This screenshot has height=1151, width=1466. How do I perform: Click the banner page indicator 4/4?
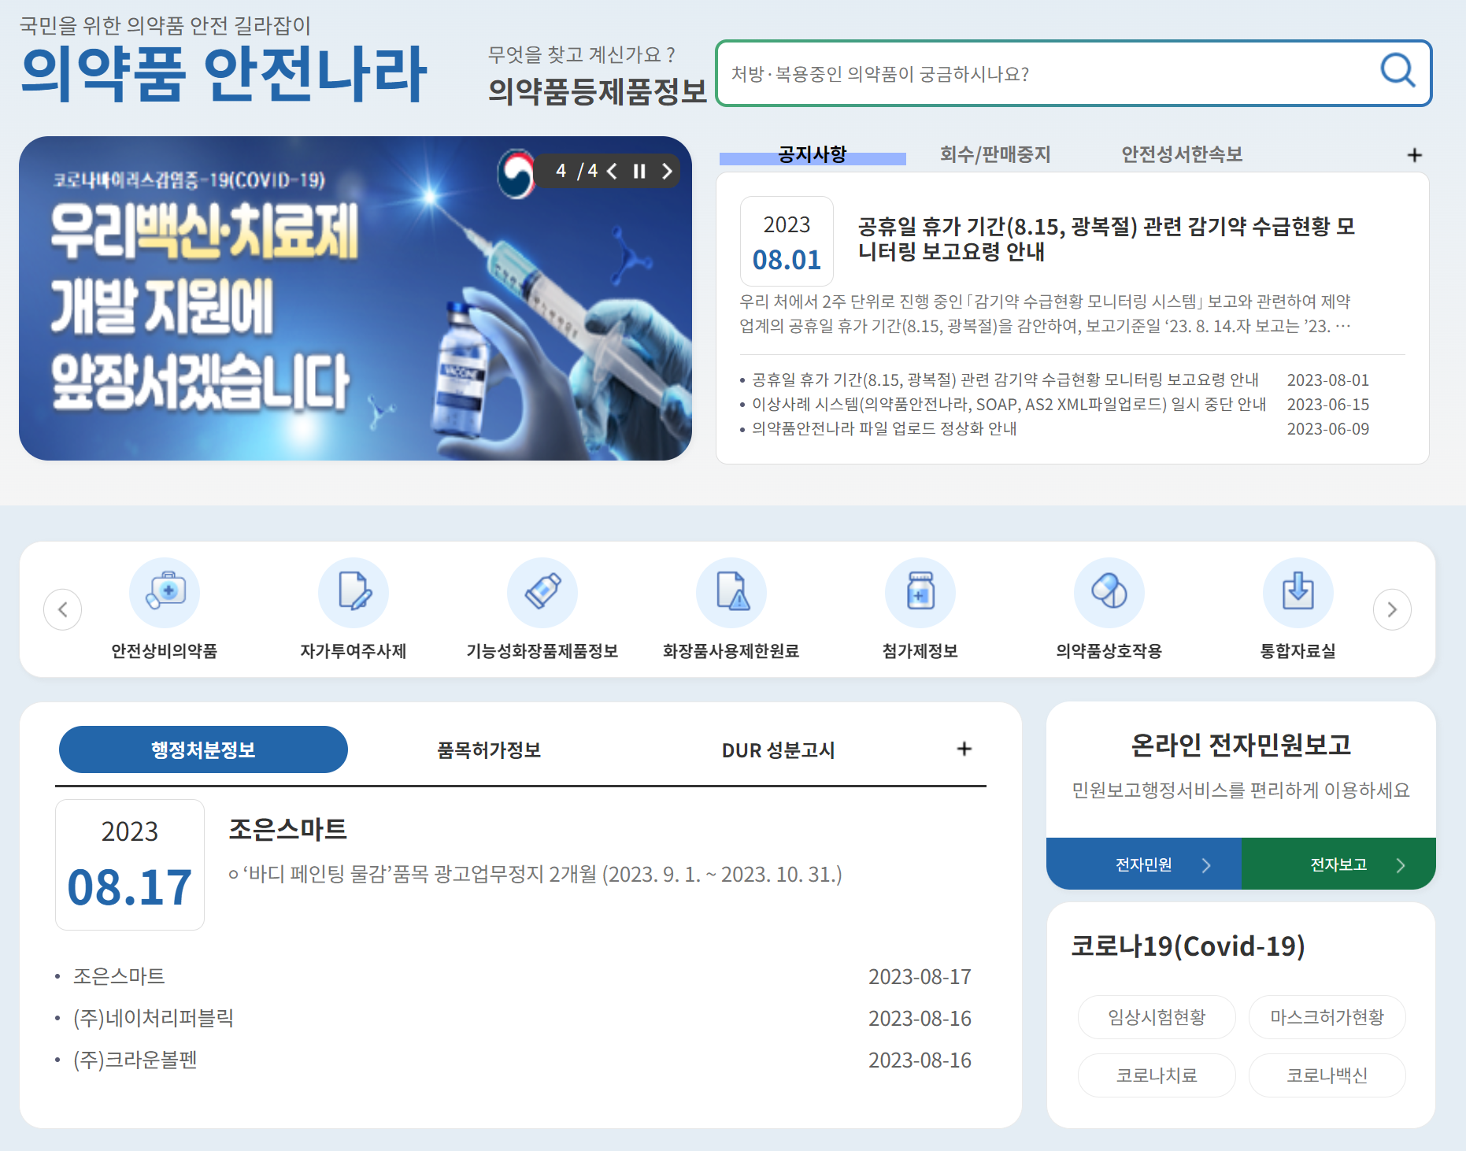[x=576, y=170]
